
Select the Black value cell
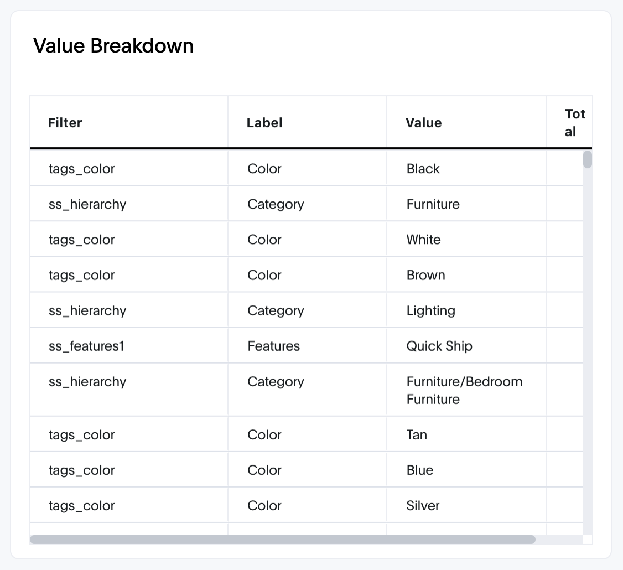tap(466, 168)
